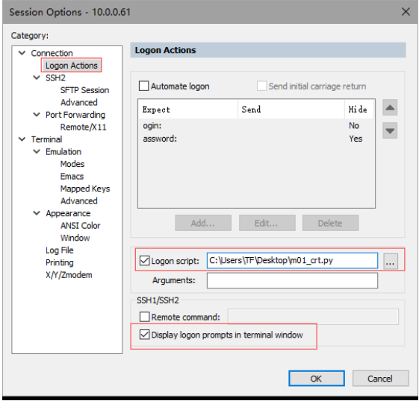The width and height of the screenshot is (419, 401).
Task: Open the Log File category
Action: pyautogui.click(x=59, y=250)
